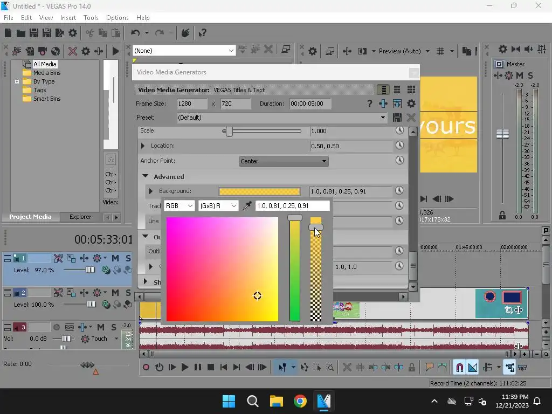Open a project with the folder icon
The height and width of the screenshot is (414, 552).
(21, 33)
